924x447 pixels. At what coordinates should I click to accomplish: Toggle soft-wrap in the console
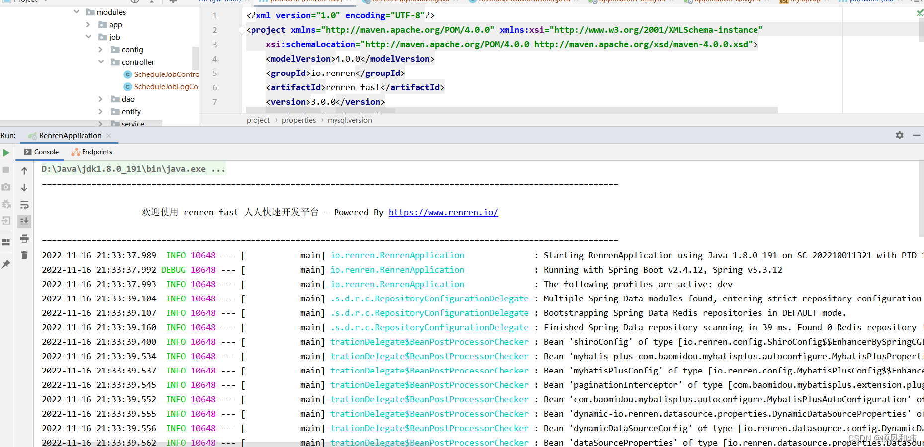(24, 205)
